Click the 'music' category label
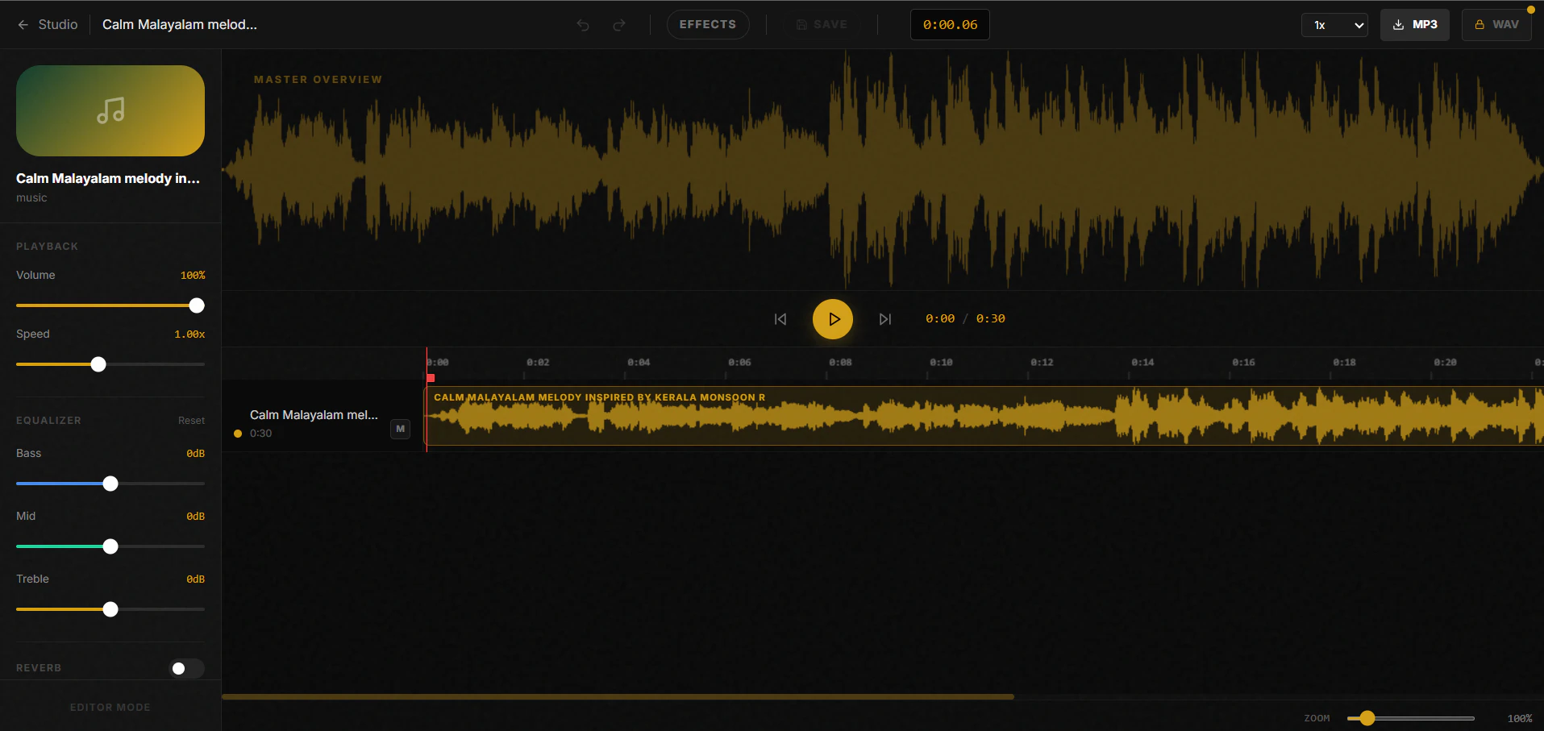1544x731 pixels. click(31, 197)
